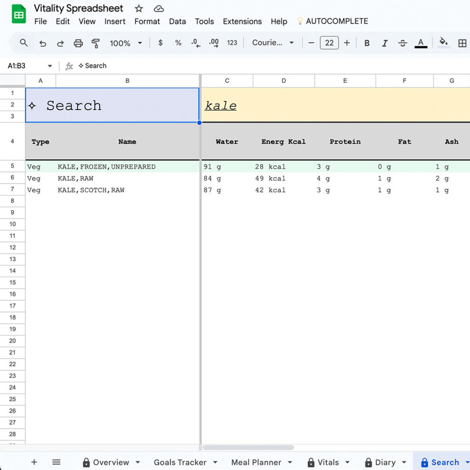This screenshot has width=470, height=470.
Task: Switch to the Goals Tracker sheet tab
Action: [x=180, y=462]
